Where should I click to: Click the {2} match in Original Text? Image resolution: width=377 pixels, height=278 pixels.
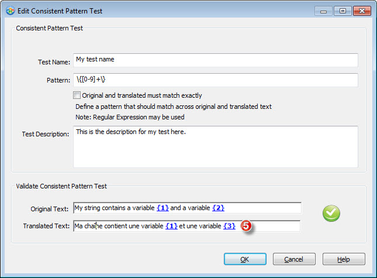(x=218, y=208)
